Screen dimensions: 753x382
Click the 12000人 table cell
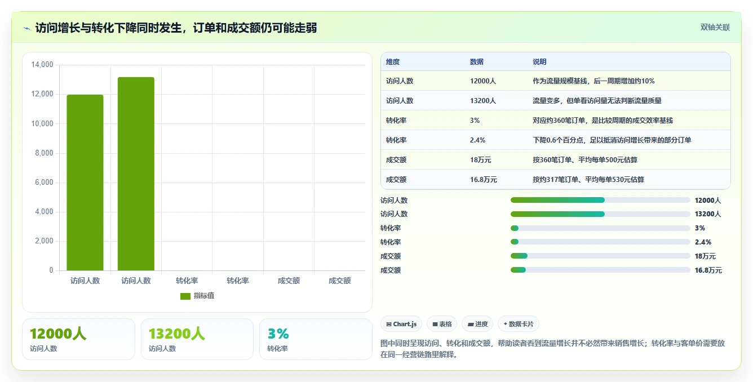483,81
